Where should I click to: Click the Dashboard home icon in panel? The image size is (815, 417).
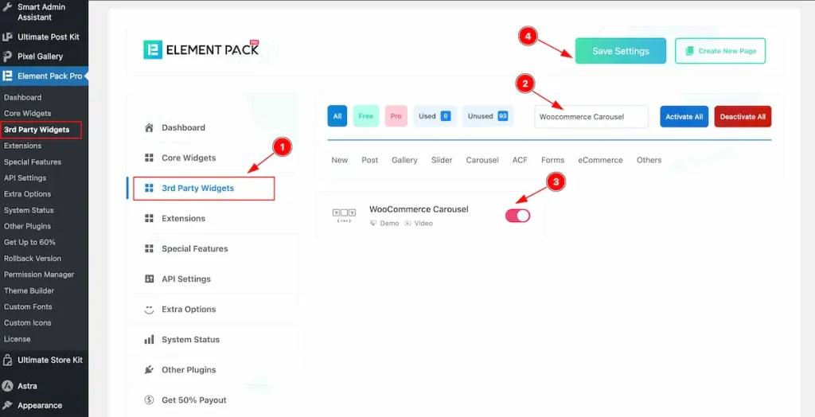(x=149, y=127)
